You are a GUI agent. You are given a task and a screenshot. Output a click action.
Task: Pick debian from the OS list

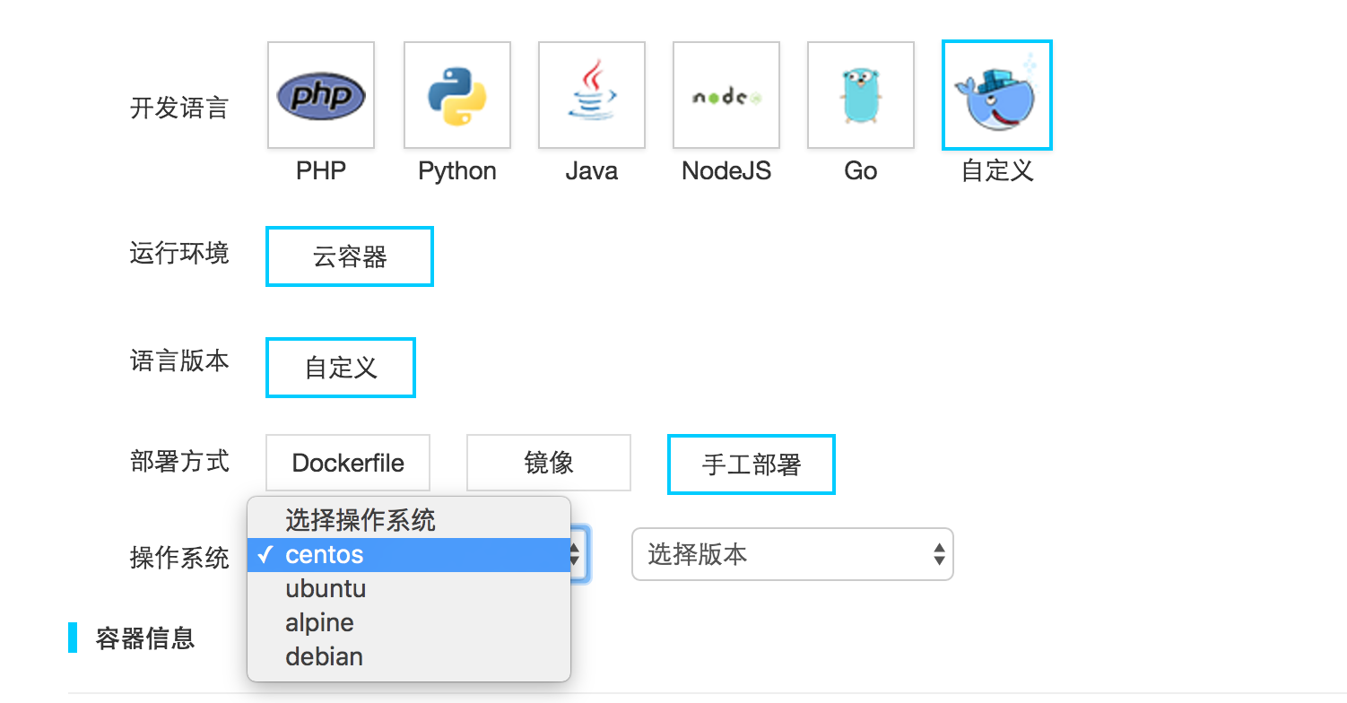[x=409, y=656]
